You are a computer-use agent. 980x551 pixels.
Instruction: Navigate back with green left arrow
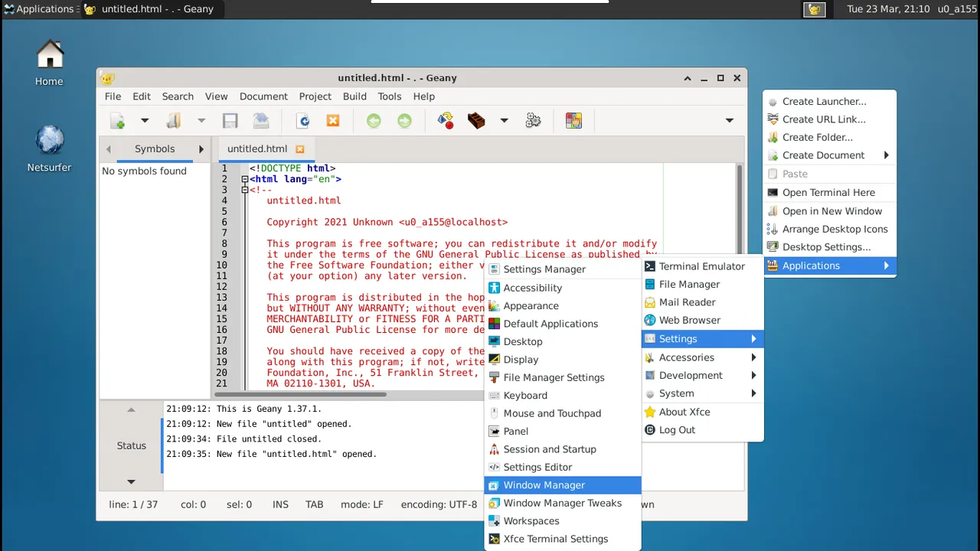pyautogui.click(x=374, y=121)
